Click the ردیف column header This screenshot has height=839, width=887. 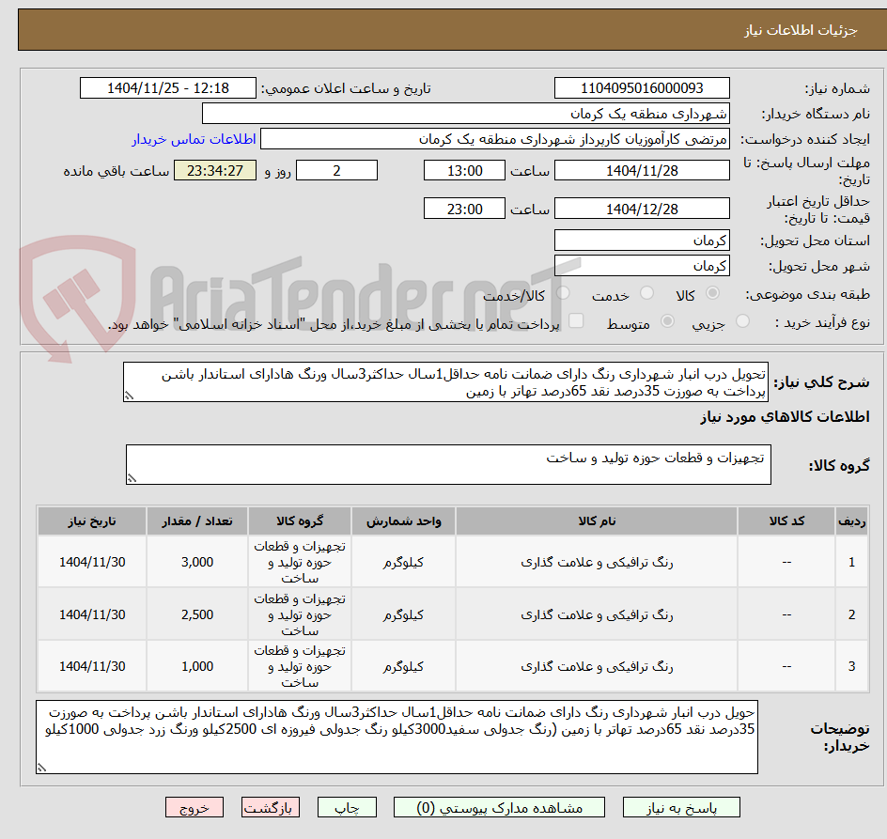click(x=851, y=521)
